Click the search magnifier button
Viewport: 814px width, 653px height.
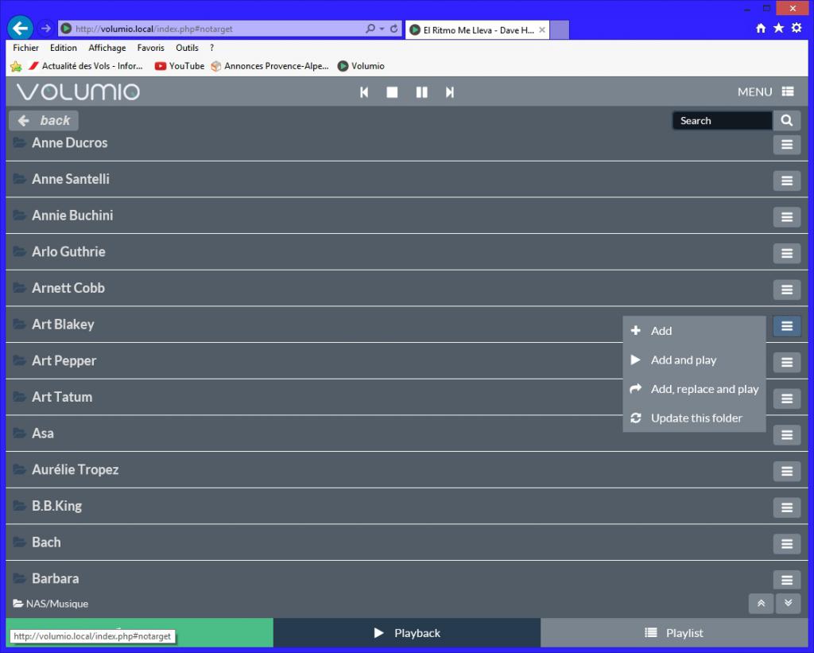786,121
